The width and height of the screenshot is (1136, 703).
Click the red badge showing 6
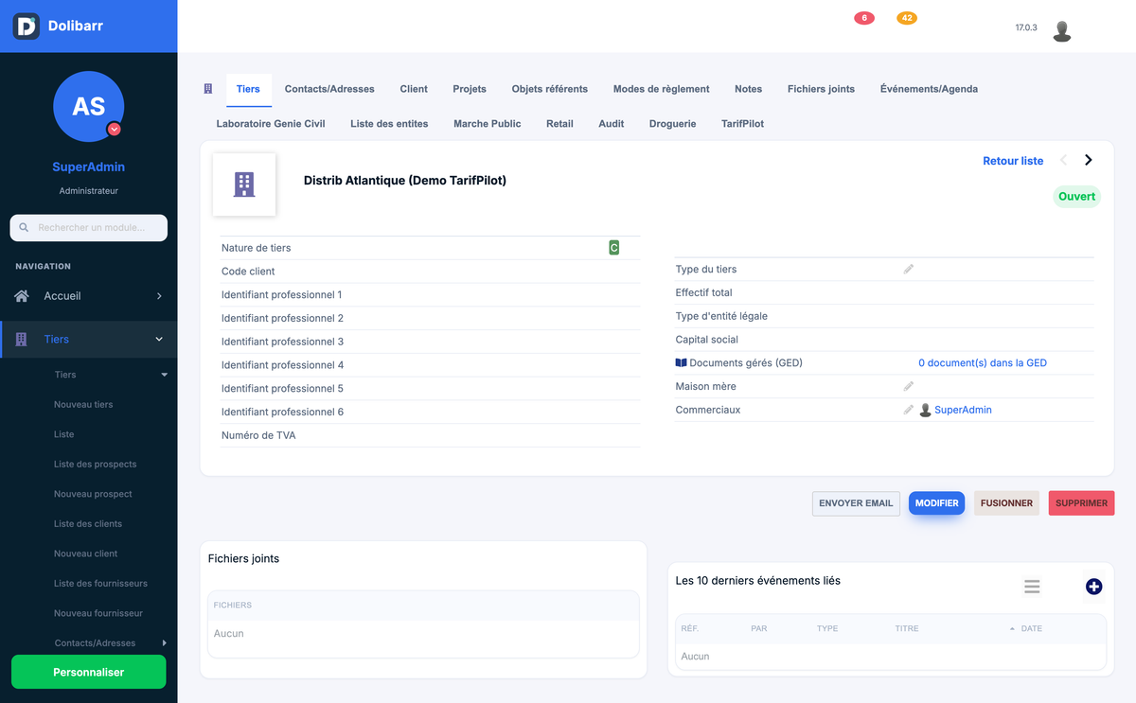point(863,18)
